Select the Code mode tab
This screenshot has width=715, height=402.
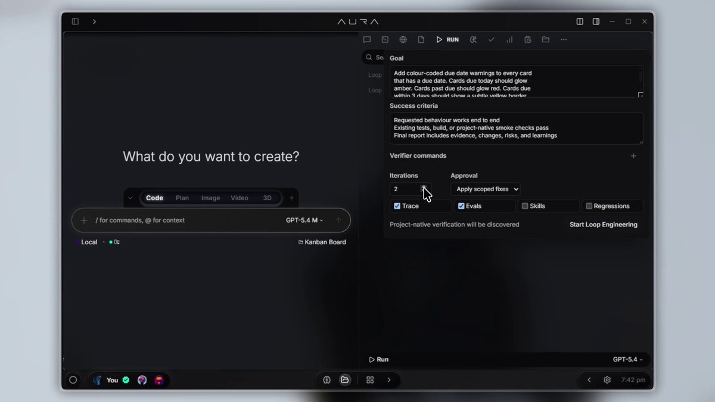(x=154, y=198)
